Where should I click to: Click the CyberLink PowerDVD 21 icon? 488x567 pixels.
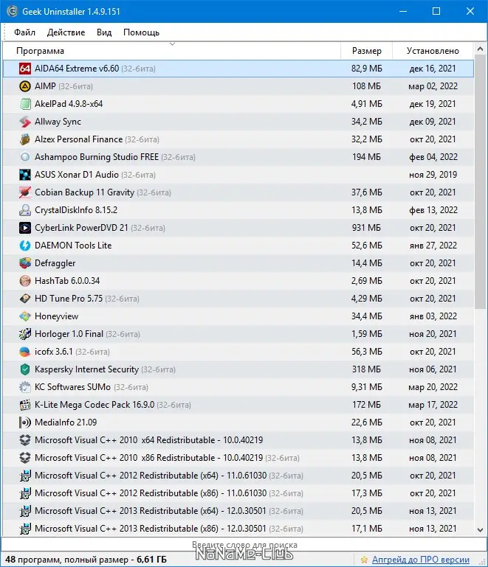coord(25,228)
